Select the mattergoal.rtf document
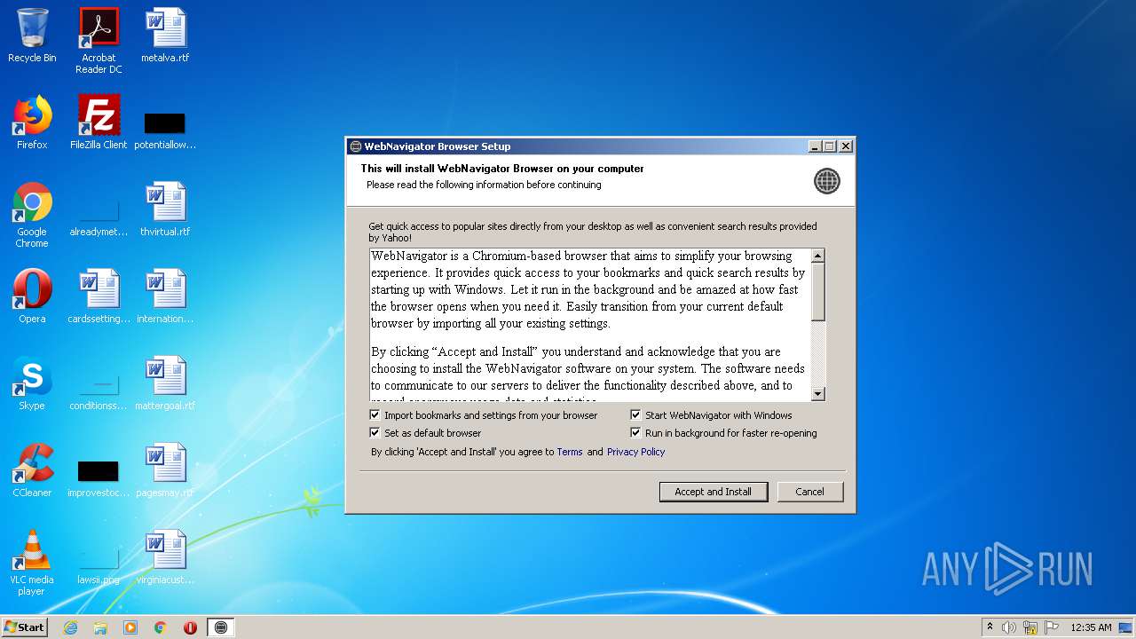This screenshot has width=1136, height=639. pyautogui.click(x=165, y=383)
